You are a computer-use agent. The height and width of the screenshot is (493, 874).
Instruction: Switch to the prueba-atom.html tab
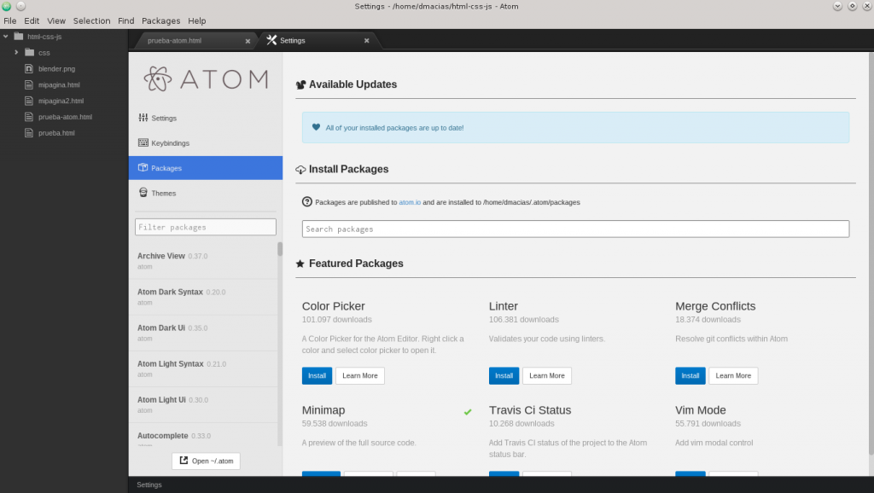[189, 41]
